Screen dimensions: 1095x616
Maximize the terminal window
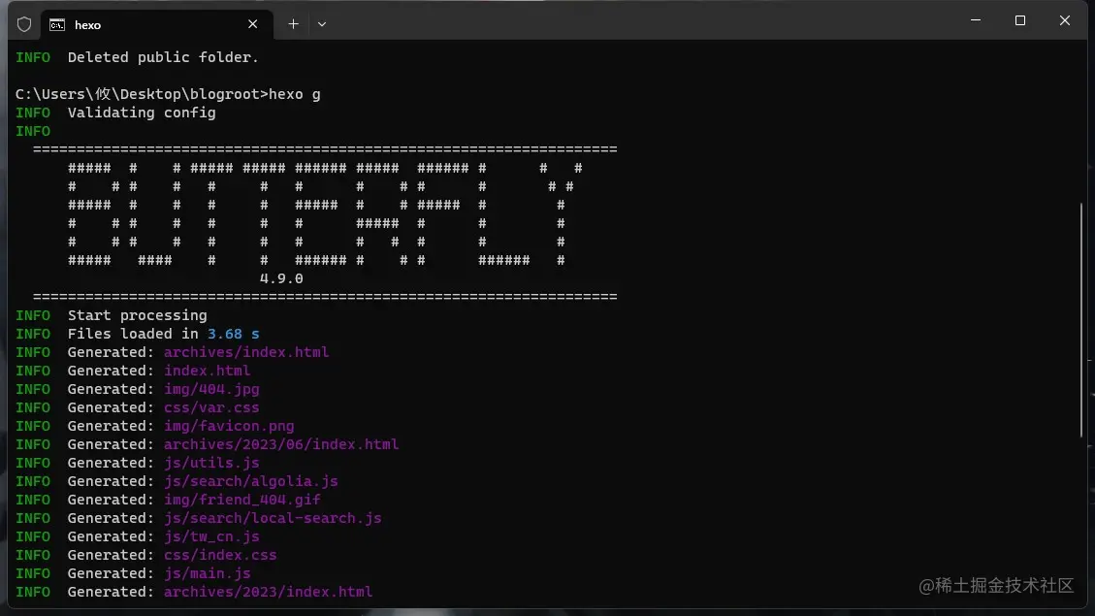point(1020,20)
